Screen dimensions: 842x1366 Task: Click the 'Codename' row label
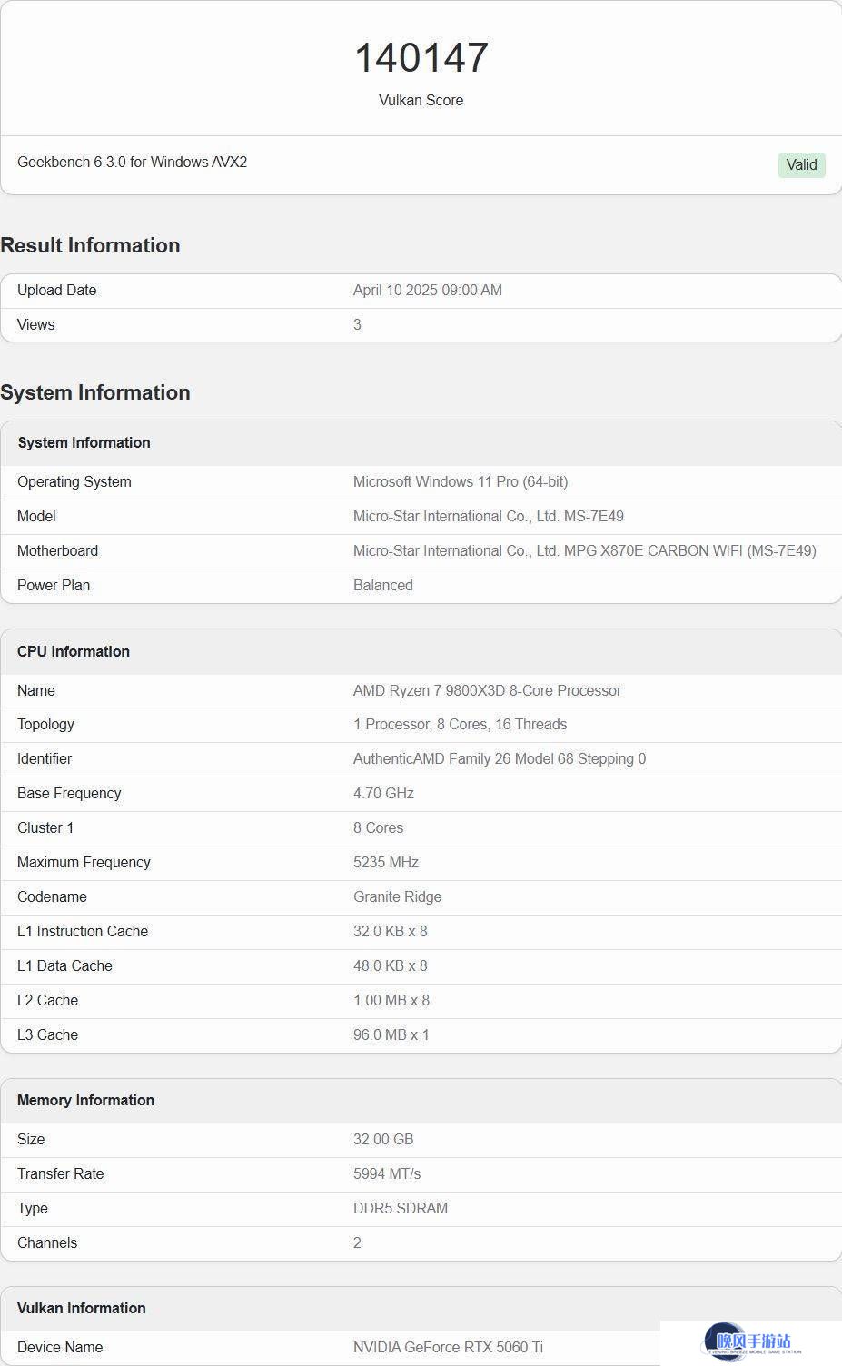52,897
